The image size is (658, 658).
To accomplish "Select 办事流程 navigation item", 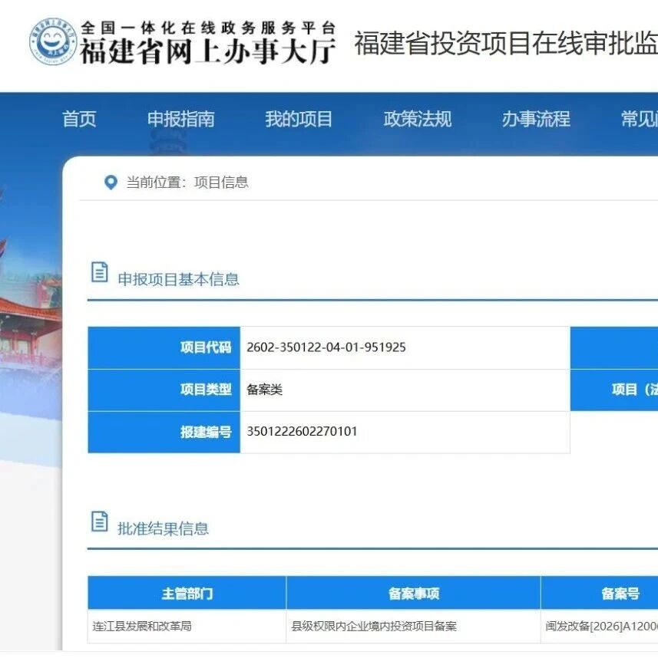I will tap(536, 119).
